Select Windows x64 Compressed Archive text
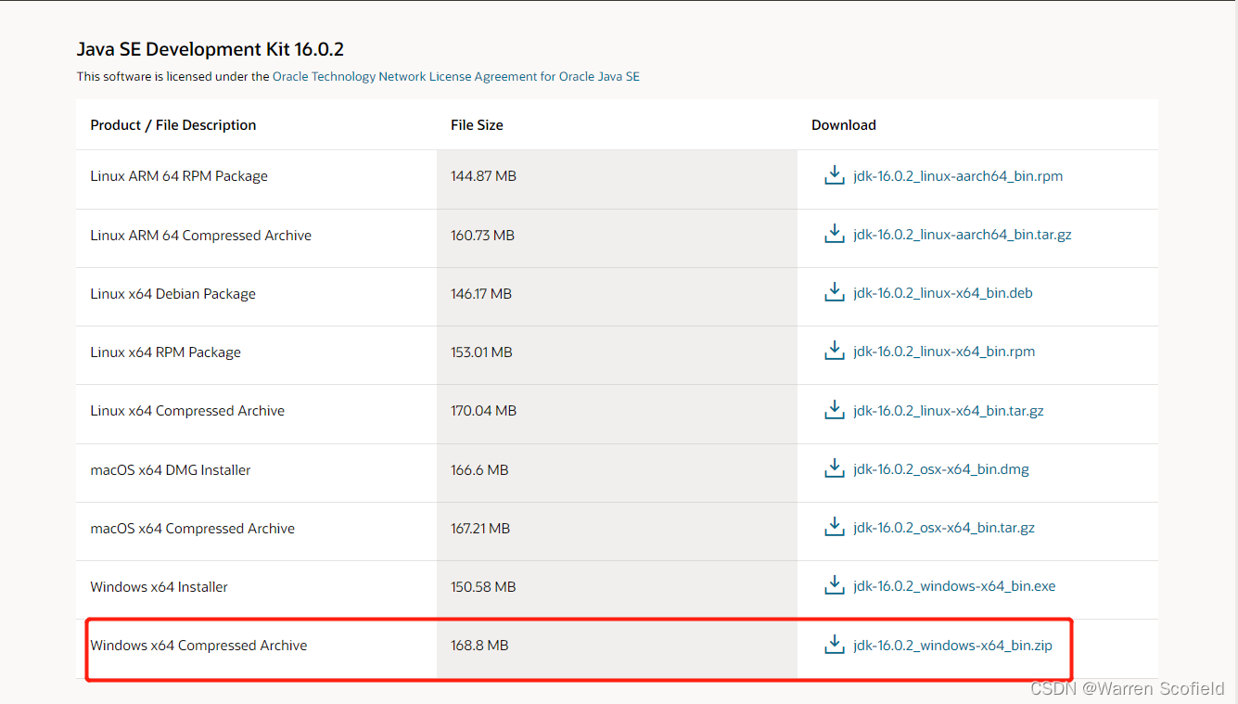The width and height of the screenshot is (1238, 704). pyautogui.click(x=198, y=646)
